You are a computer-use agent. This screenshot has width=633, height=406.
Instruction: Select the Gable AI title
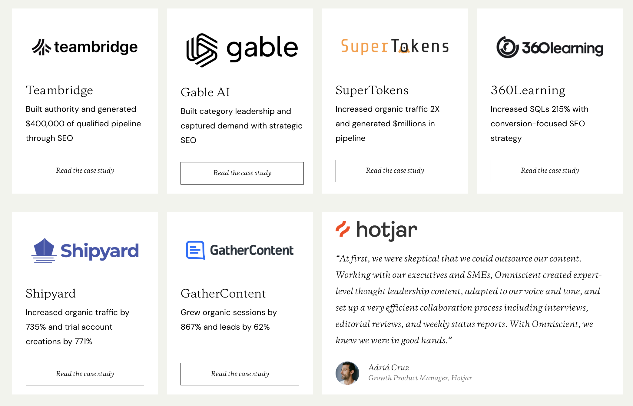tap(205, 92)
